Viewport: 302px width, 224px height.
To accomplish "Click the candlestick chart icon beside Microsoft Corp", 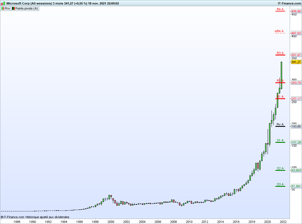I will [x=3, y=3].
